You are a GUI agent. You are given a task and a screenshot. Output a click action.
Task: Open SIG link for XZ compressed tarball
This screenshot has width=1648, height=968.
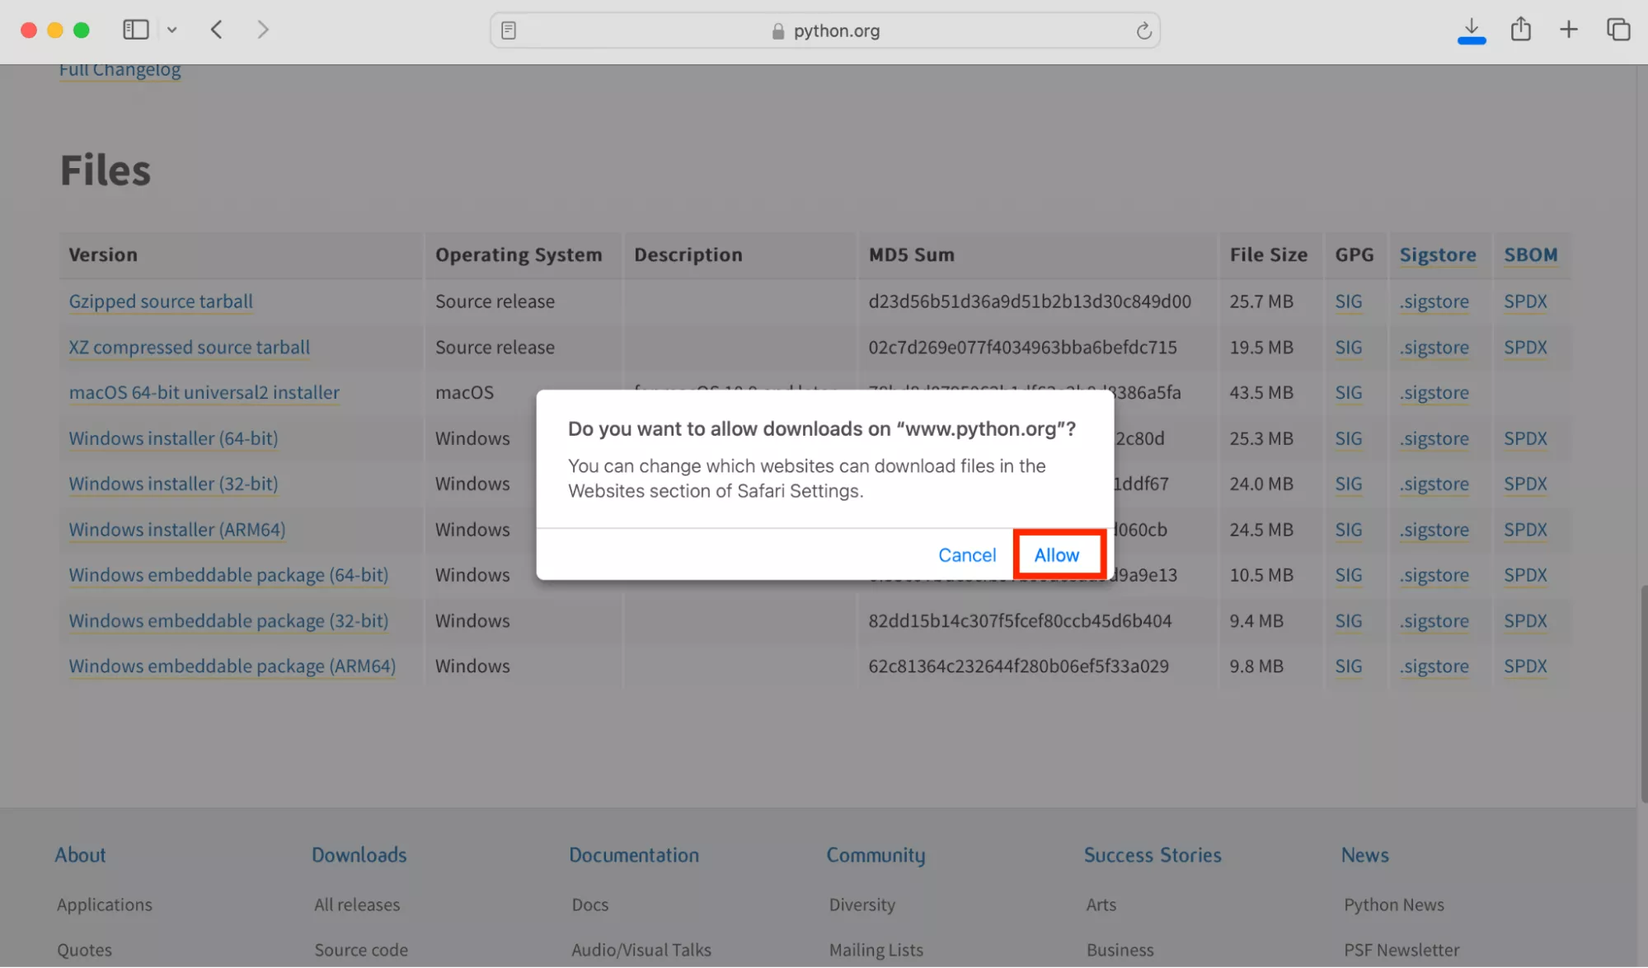pos(1349,348)
